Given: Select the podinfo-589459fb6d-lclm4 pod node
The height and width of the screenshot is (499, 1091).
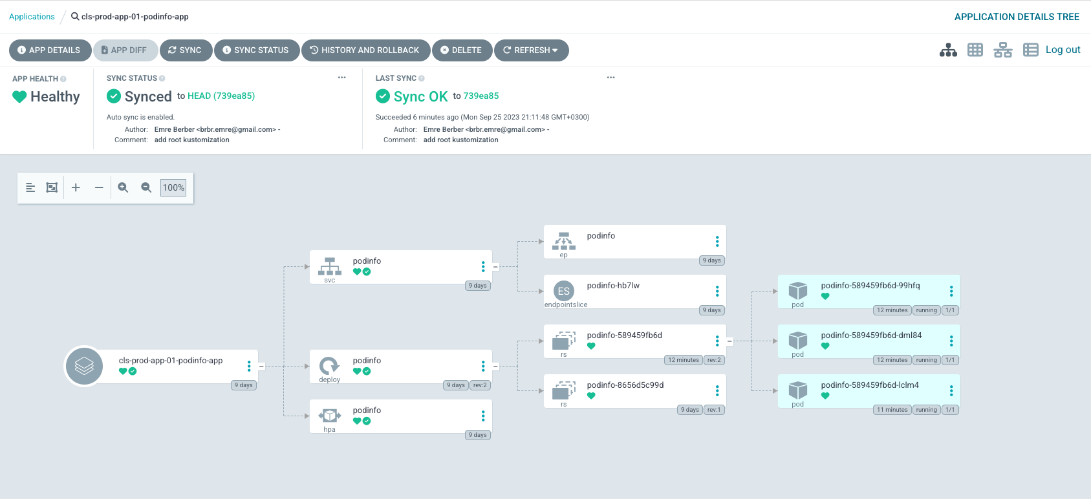Looking at the screenshot, I should (869, 390).
